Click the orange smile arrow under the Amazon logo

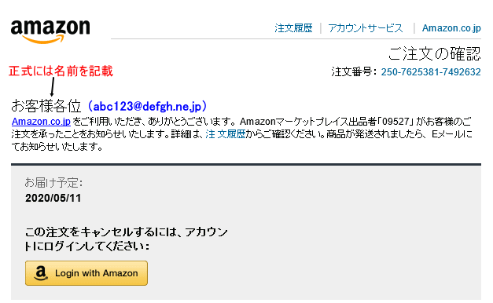coord(44,39)
